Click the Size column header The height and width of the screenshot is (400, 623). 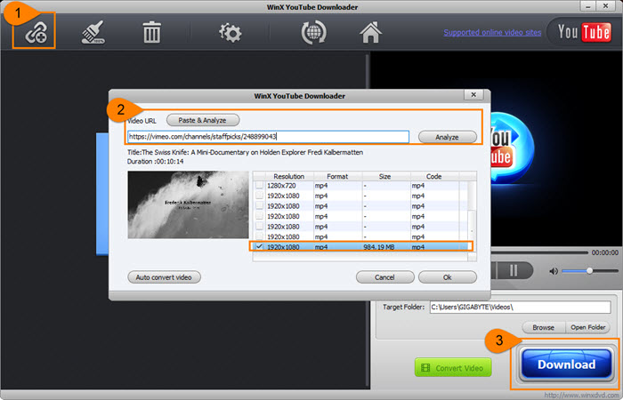click(384, 176)
